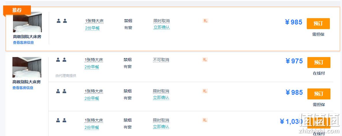Click 立即确认 link in recommended row

pos(162,27)
